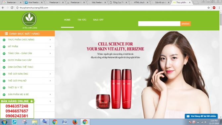The image size is (222, 125).
Task: Expand SẢN PHẨM MẸ & BÉ submenu arrow
Action: click(x=50, y=94)
